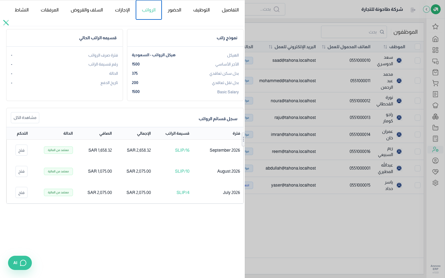
Task: Open the user profile circle icon
Action: click(435, 161)
